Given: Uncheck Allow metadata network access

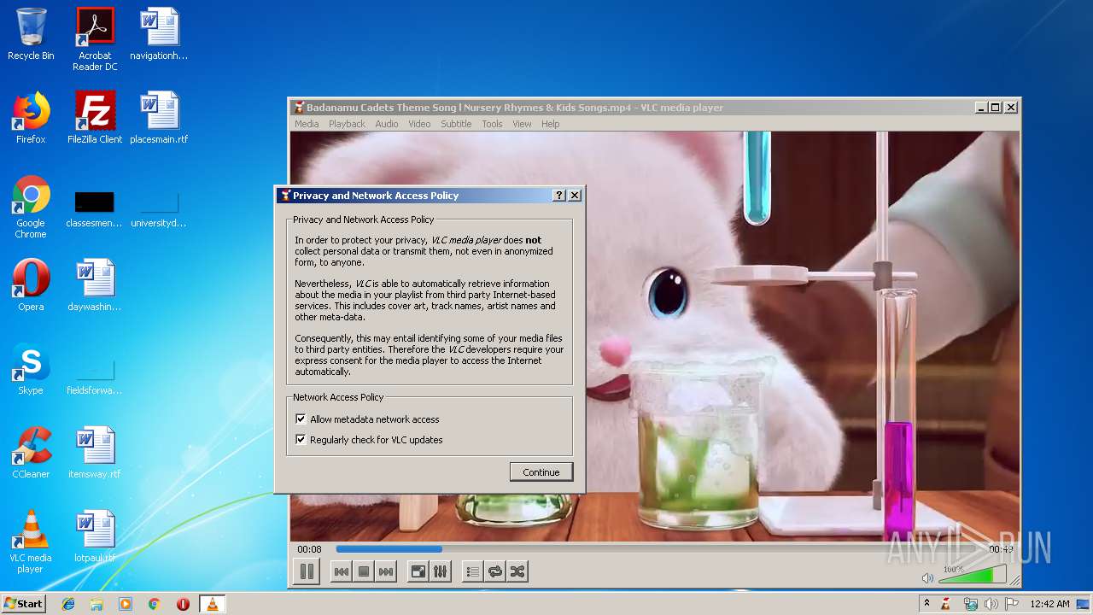Looking at the screenshot, I should pos(301,419).
